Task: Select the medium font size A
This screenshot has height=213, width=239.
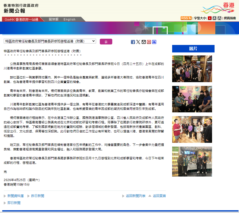Action: [215, 18]
